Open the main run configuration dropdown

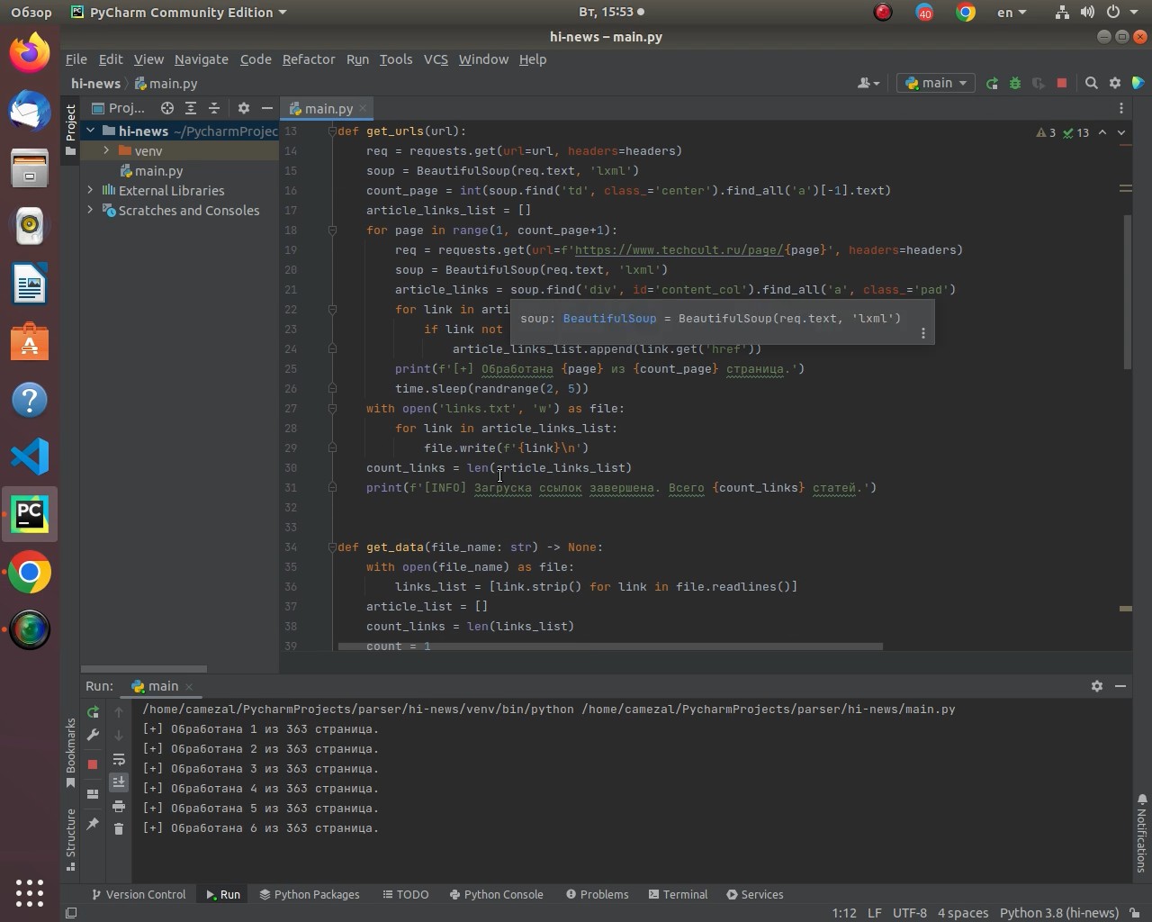pyautogui.click(x=936, y=83)
